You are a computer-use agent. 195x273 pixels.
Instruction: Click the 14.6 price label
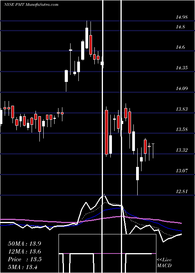(x=180, y=47)
